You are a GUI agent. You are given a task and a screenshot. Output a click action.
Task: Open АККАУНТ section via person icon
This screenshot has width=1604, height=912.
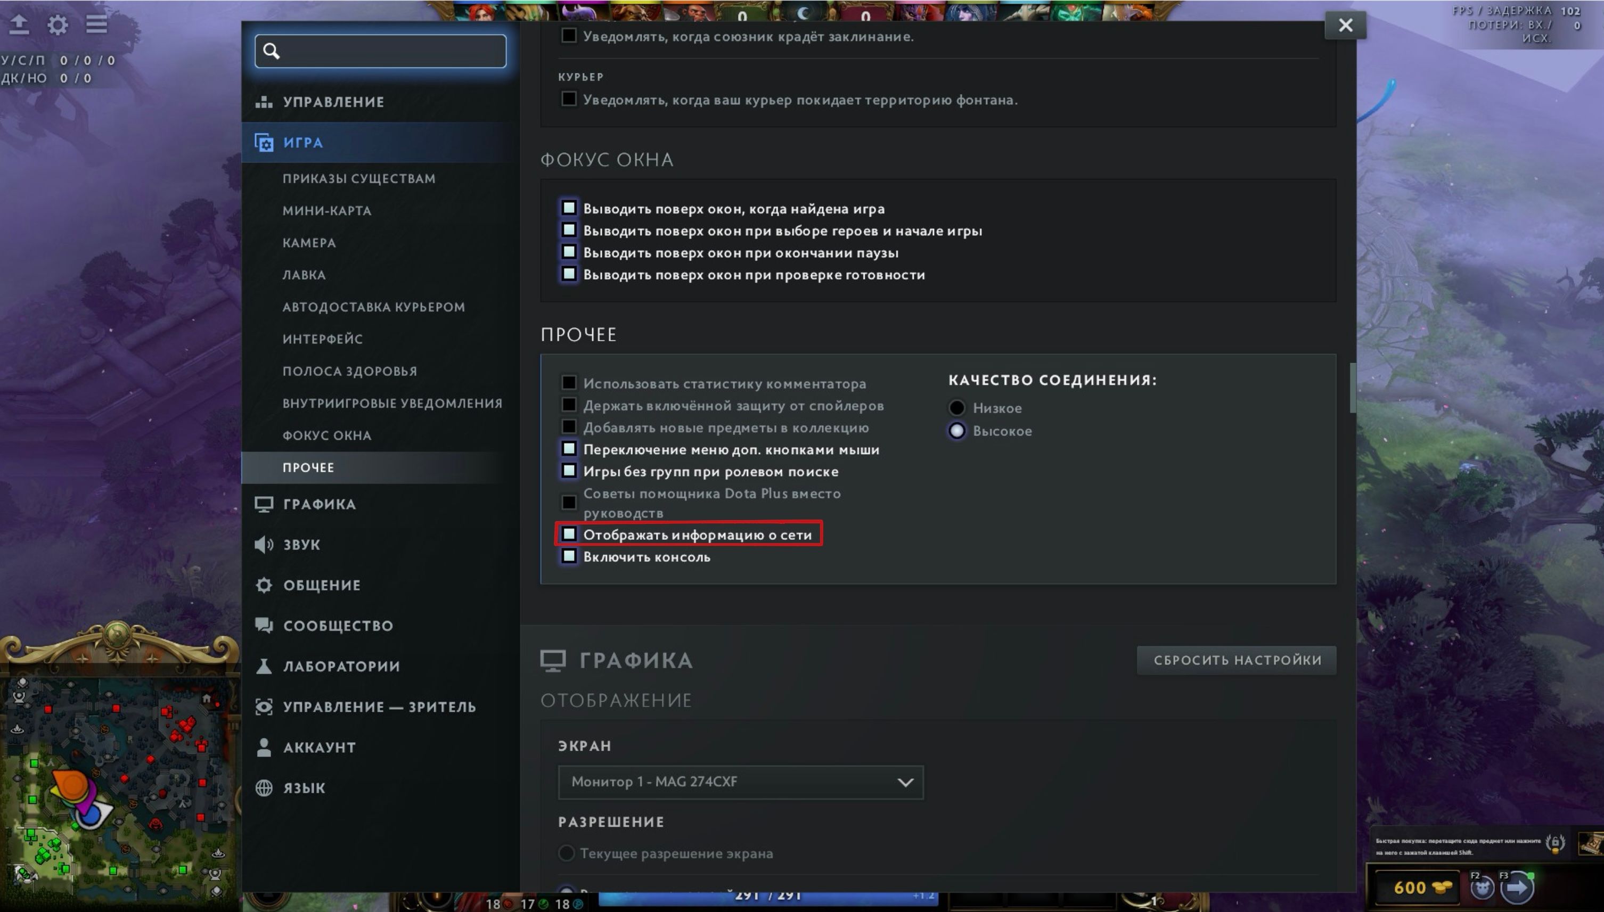(x=264, y=746)
